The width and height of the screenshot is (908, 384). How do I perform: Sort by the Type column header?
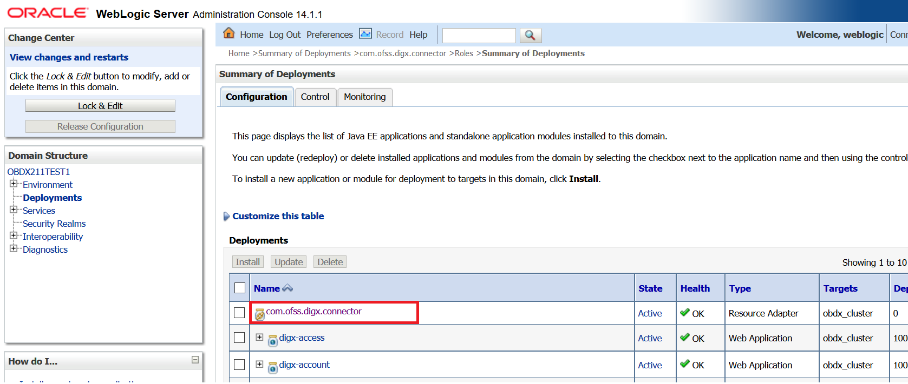740,288
